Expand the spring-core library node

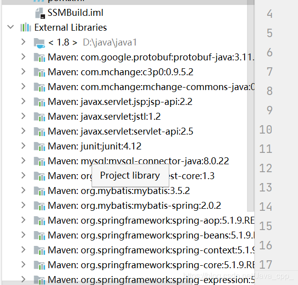23,264
